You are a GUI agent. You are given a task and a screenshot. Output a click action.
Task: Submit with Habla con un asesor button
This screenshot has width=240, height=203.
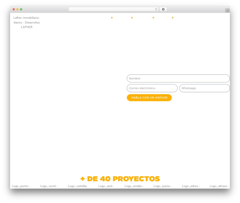coord(149,97)
